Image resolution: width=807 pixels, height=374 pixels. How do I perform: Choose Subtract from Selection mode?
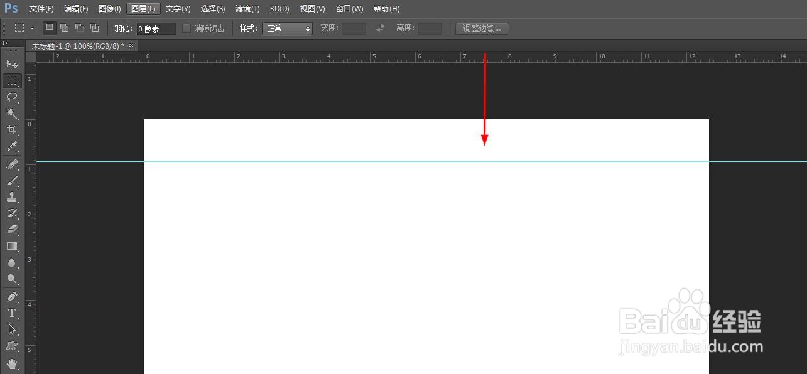tap(79, 28)
